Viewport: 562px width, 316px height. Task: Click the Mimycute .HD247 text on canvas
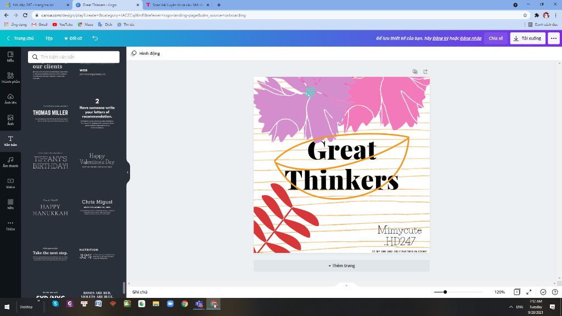(x=400, y=235)
